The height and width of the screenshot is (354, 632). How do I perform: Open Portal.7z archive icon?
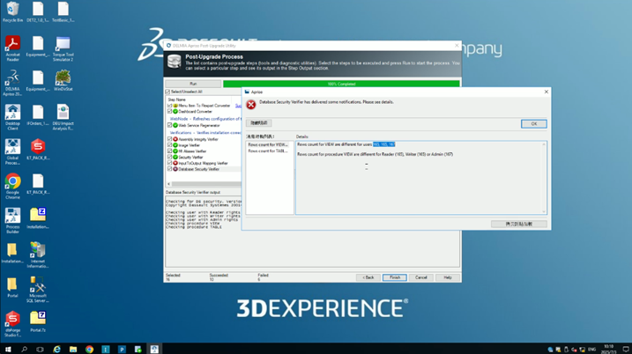(x=38, y=321)
